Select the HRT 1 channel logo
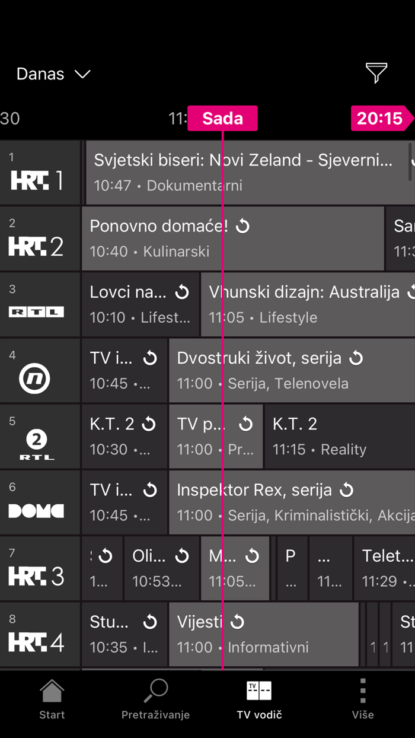The width and height of the screenshot is (415, 738). 37,178
